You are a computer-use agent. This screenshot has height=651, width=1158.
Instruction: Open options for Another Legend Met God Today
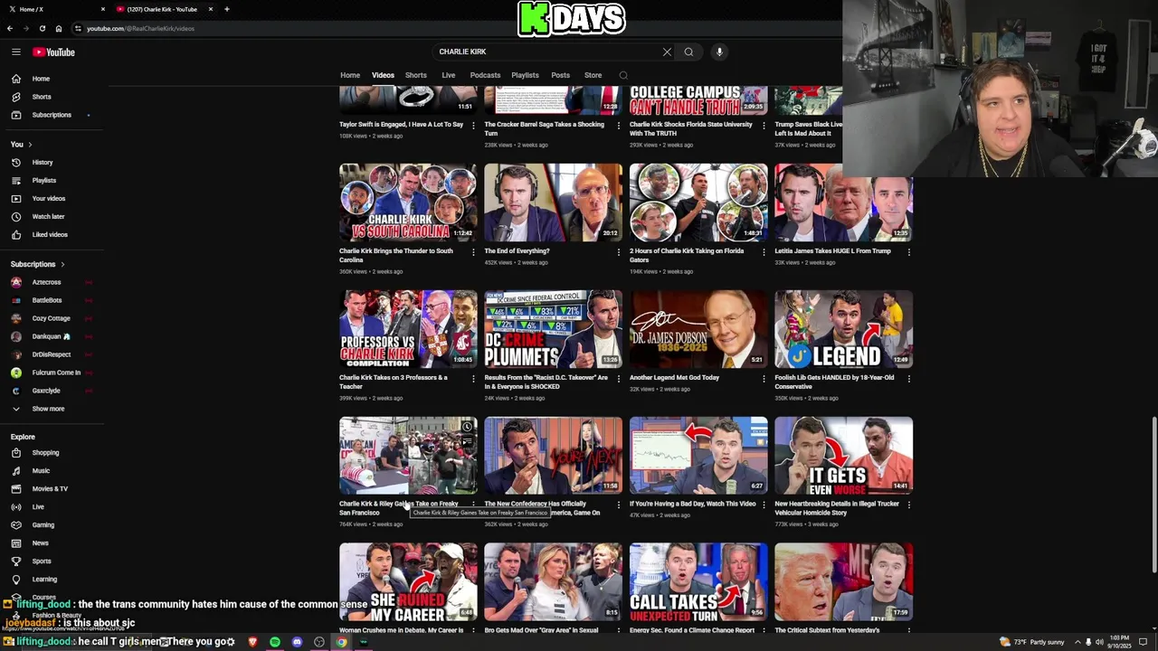(x=764, y=379)
